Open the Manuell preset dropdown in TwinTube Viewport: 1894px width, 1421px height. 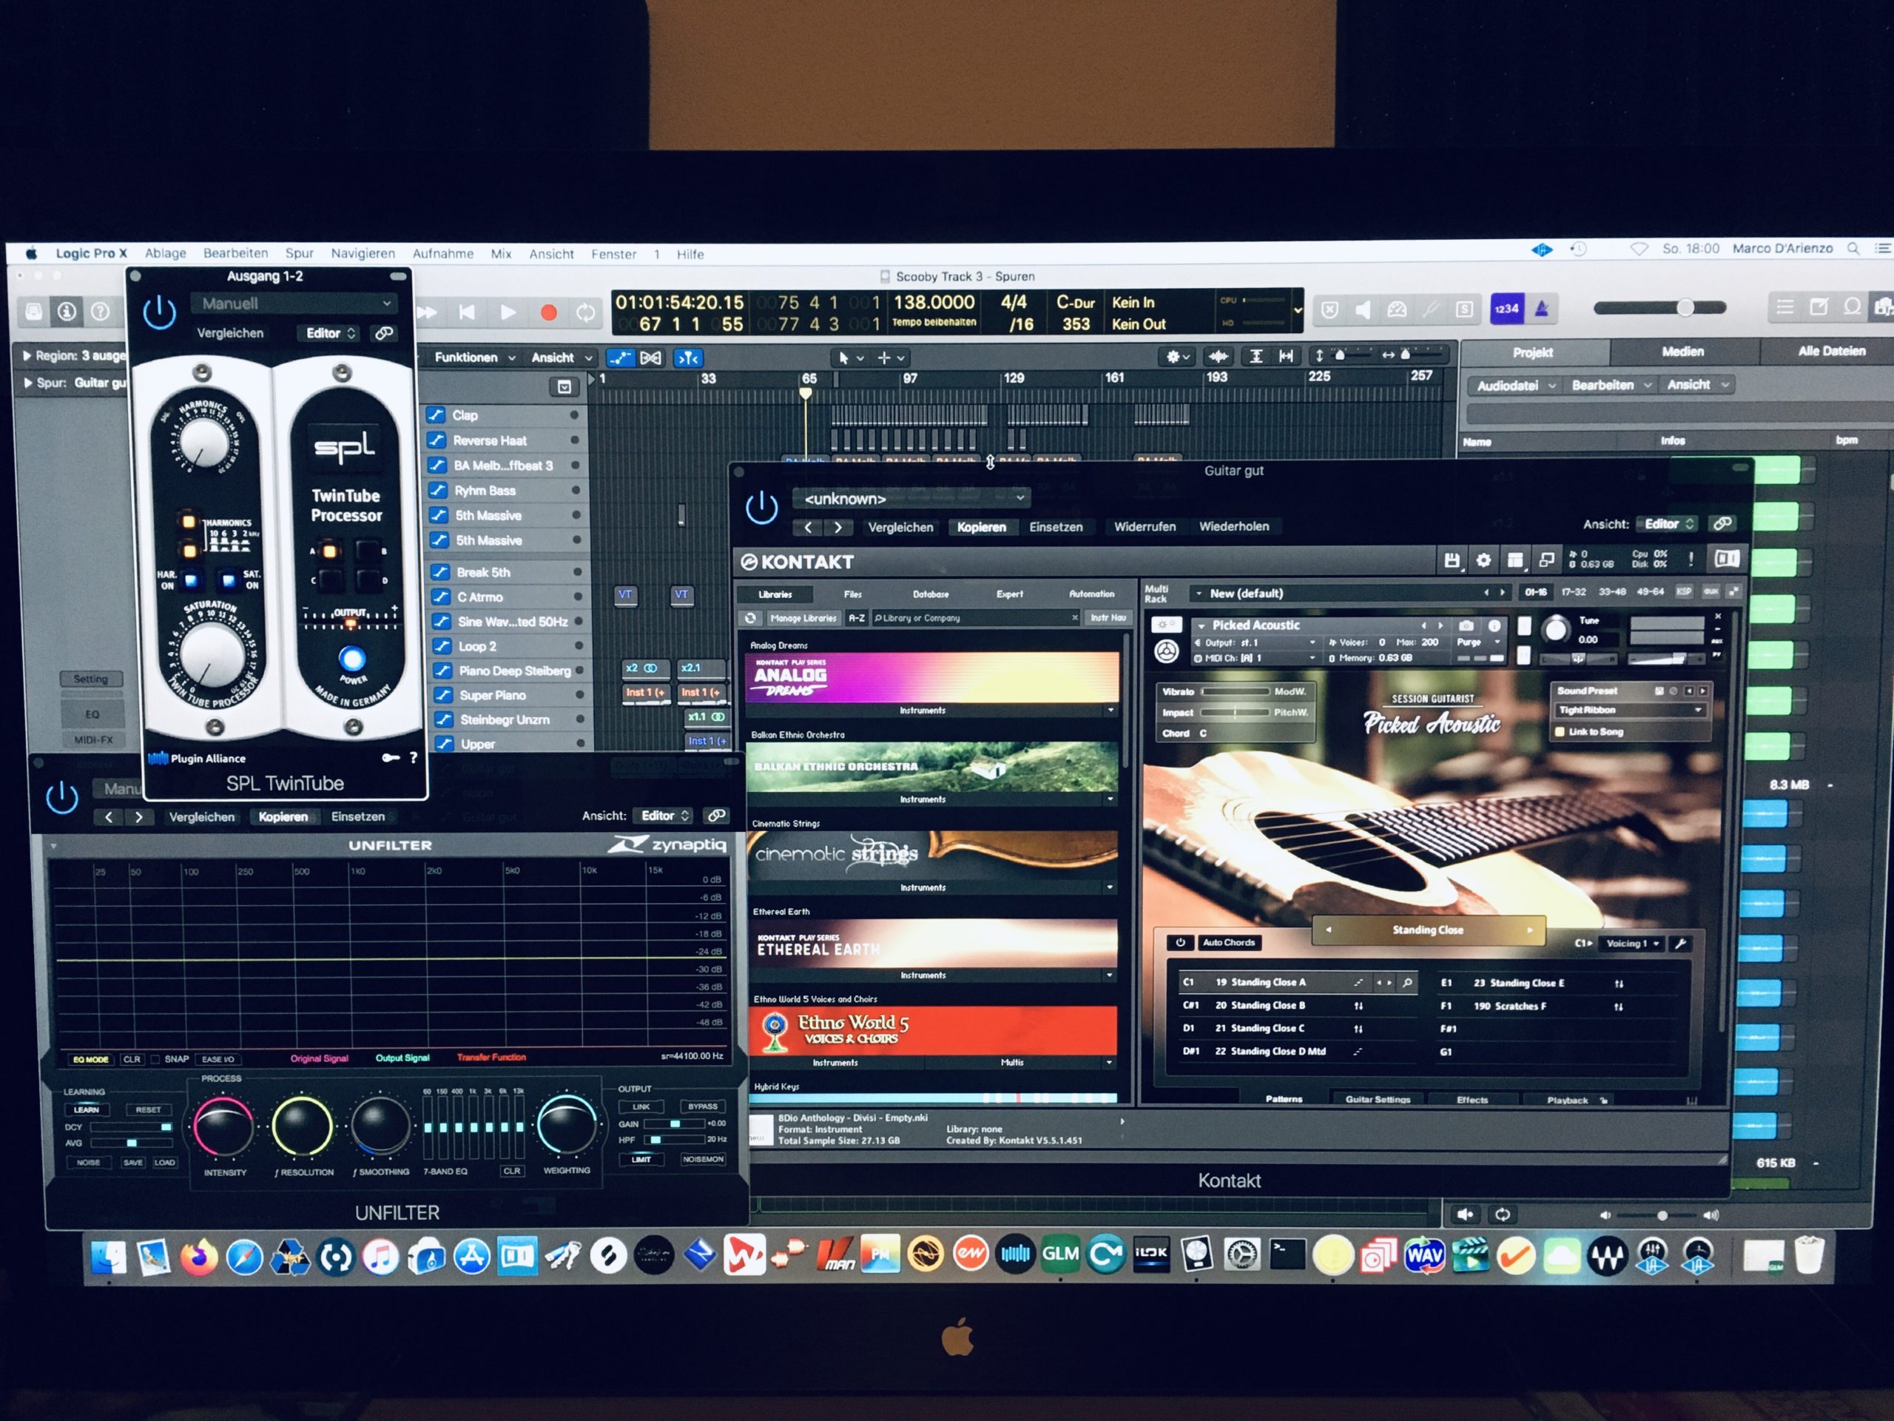click(x=294, y=303)
